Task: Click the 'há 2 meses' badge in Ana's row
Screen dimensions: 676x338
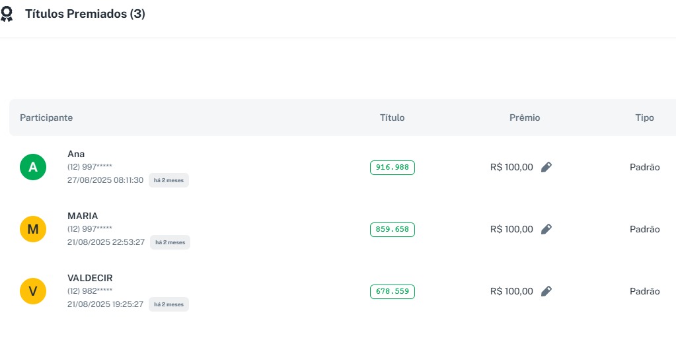Action: coord(169,180)
